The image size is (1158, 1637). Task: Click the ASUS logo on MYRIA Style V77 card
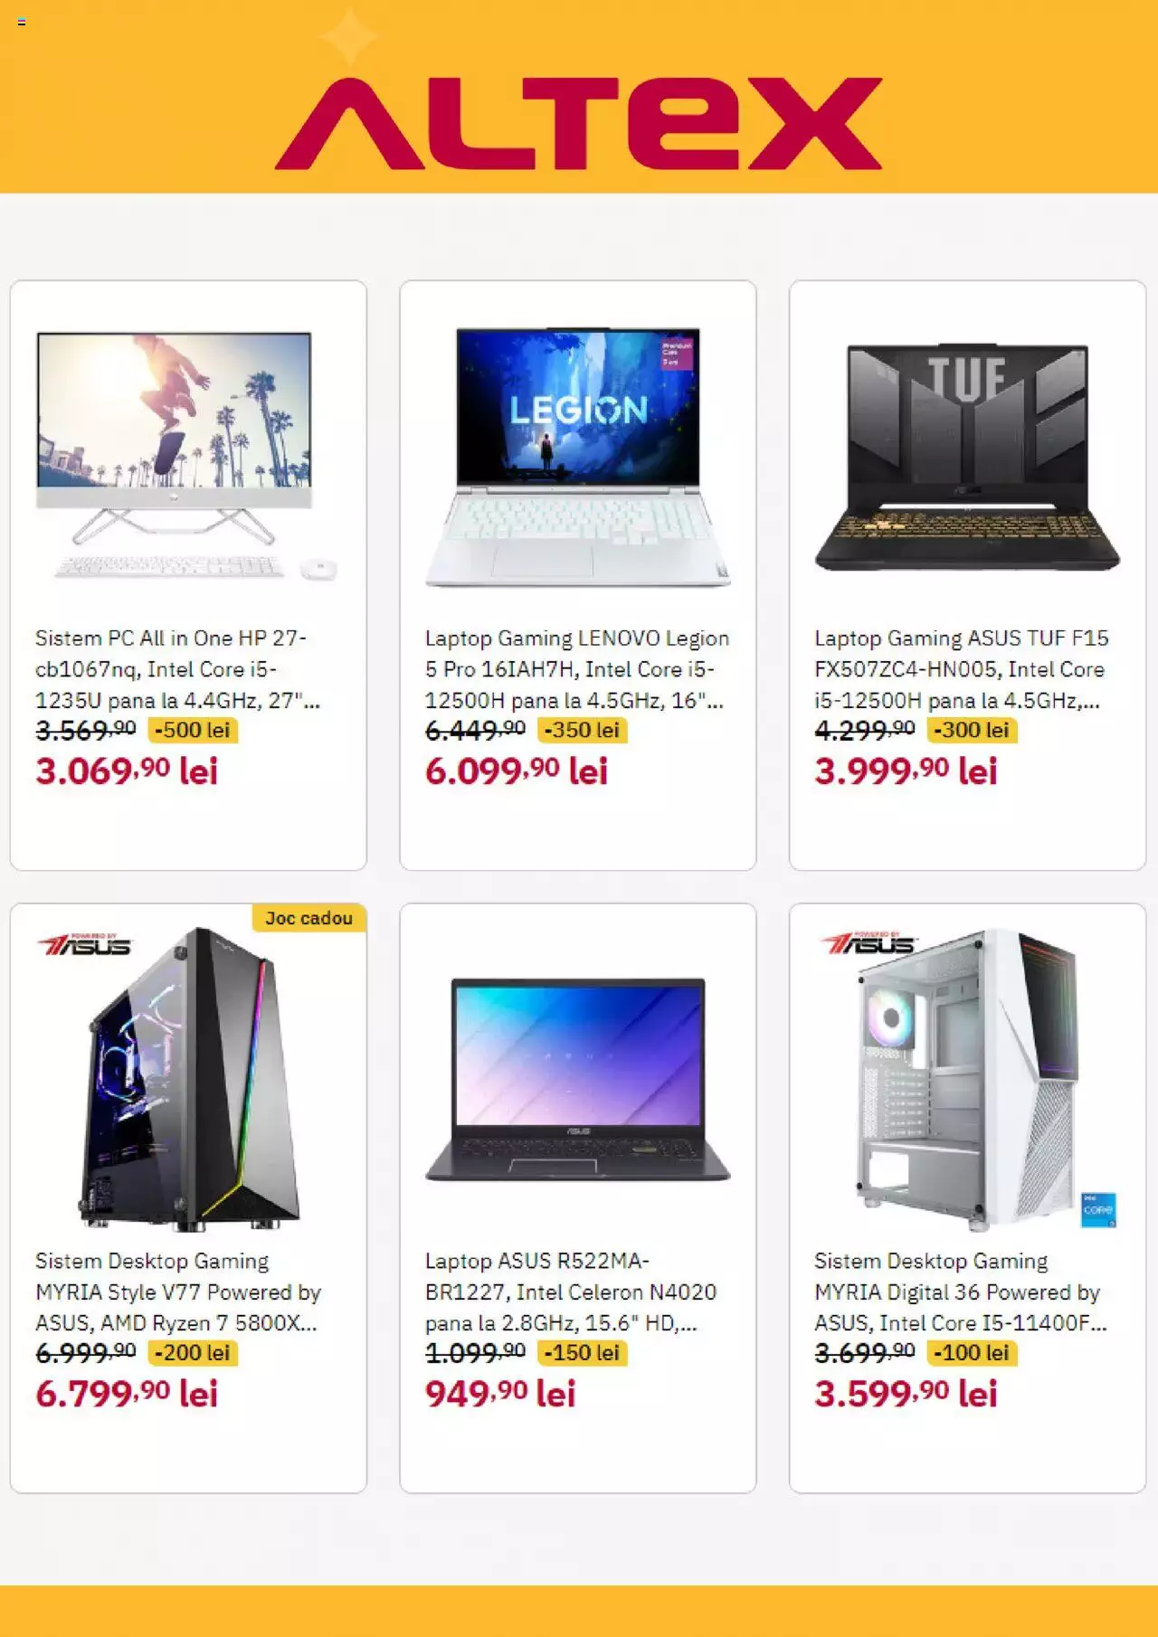pyautogui.click(x=84, y=944)
